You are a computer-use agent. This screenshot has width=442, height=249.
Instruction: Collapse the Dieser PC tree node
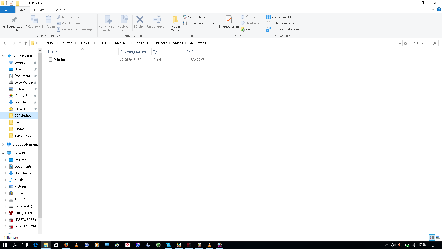(x=3, y=153)
